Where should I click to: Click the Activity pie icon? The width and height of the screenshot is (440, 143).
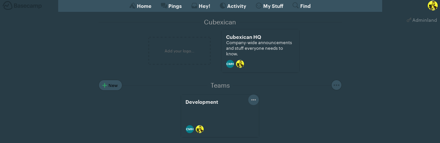point(223,6)
